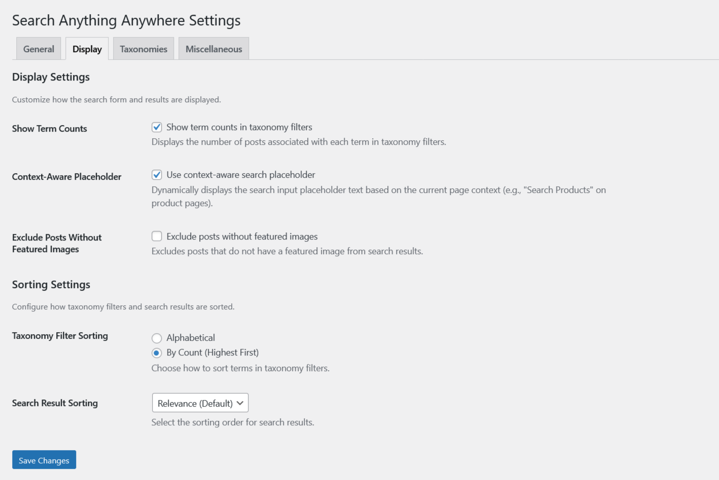Disable the context-aware search placeholder checkbox
The width and height of the screenshot is (719, 480).
[x=157, y=175]
